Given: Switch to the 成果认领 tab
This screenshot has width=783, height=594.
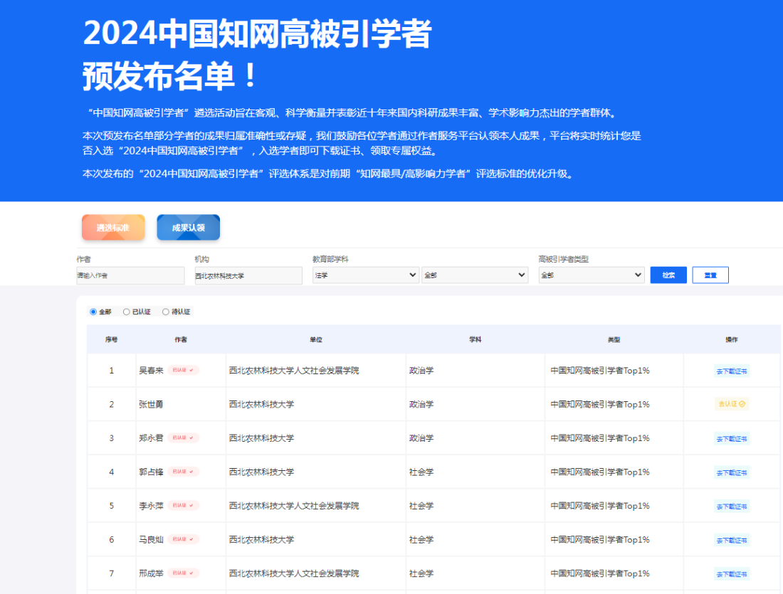Looking at the screenshot, I should tap(188, 227).
